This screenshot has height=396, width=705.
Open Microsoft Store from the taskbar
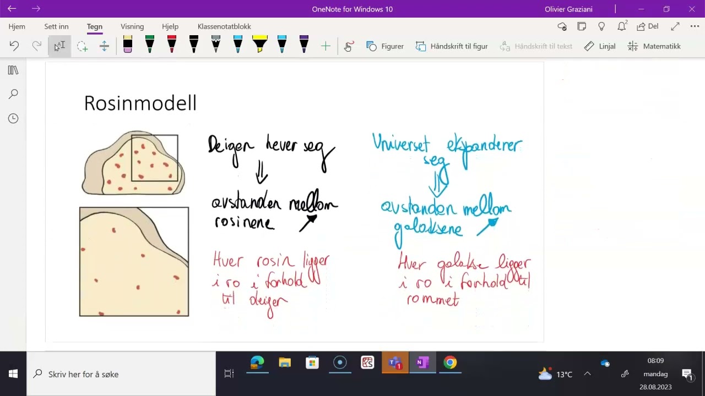[x=312, y=363]
